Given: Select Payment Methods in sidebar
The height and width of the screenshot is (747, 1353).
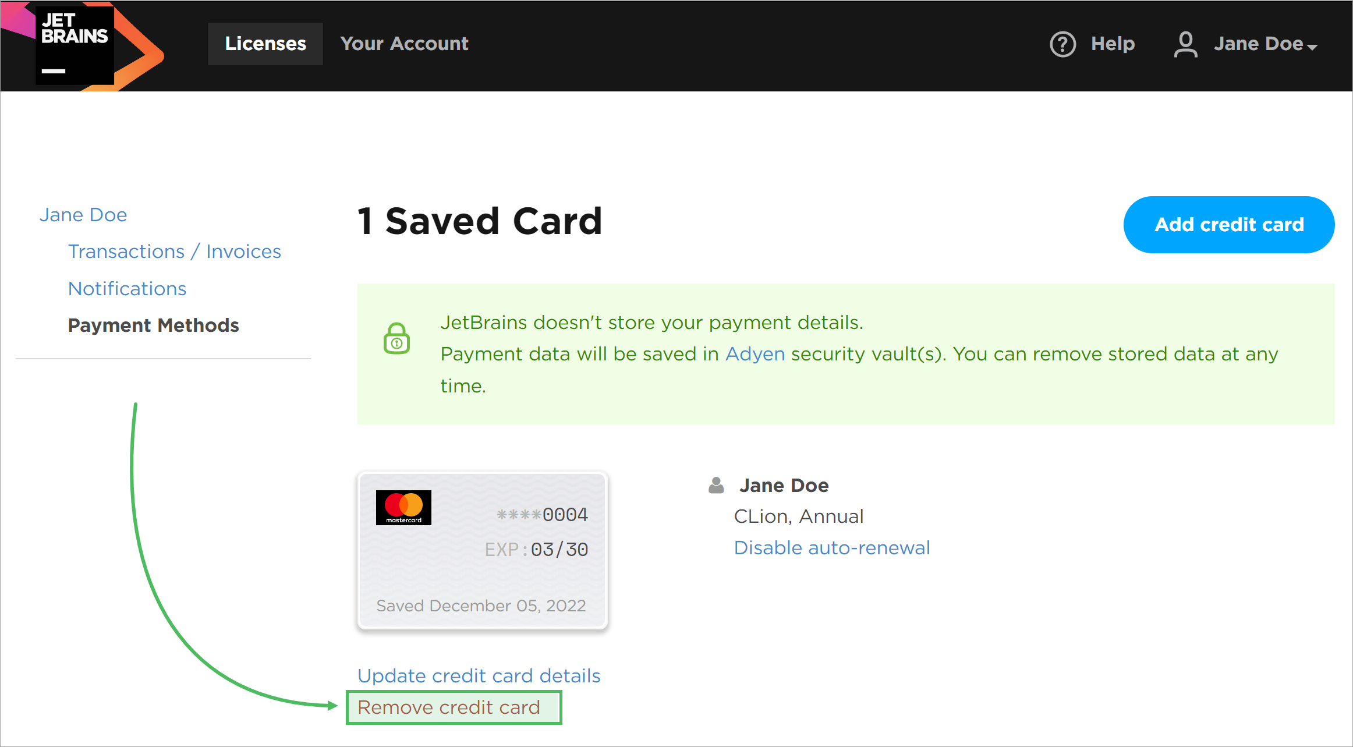Looking at the screenshot, I should pos(154,325).
